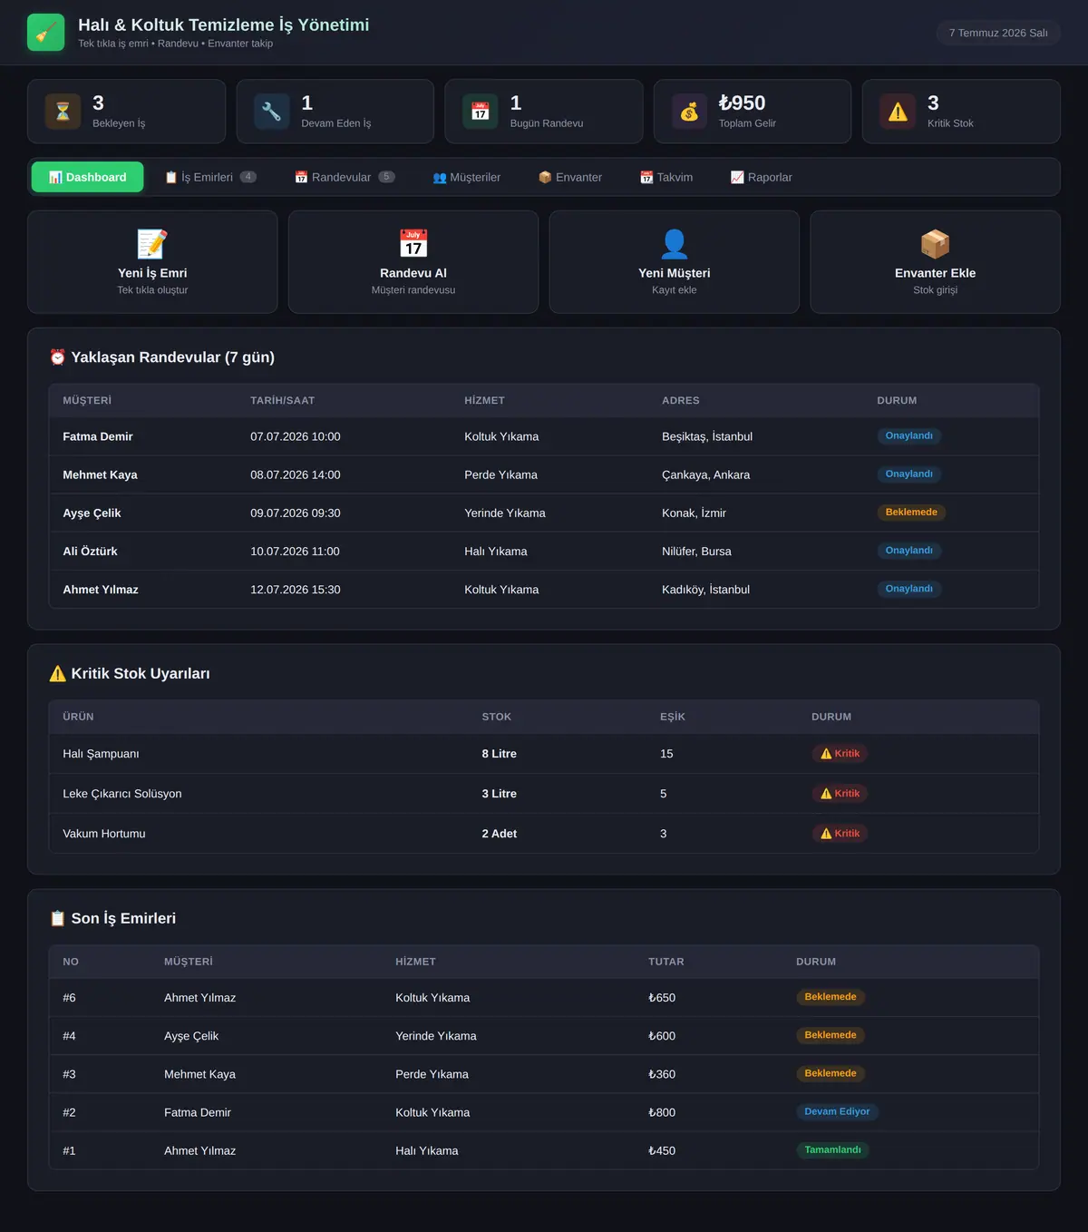Click the hourglass icon for Bekleyen İş

click(x=63, y=112)
